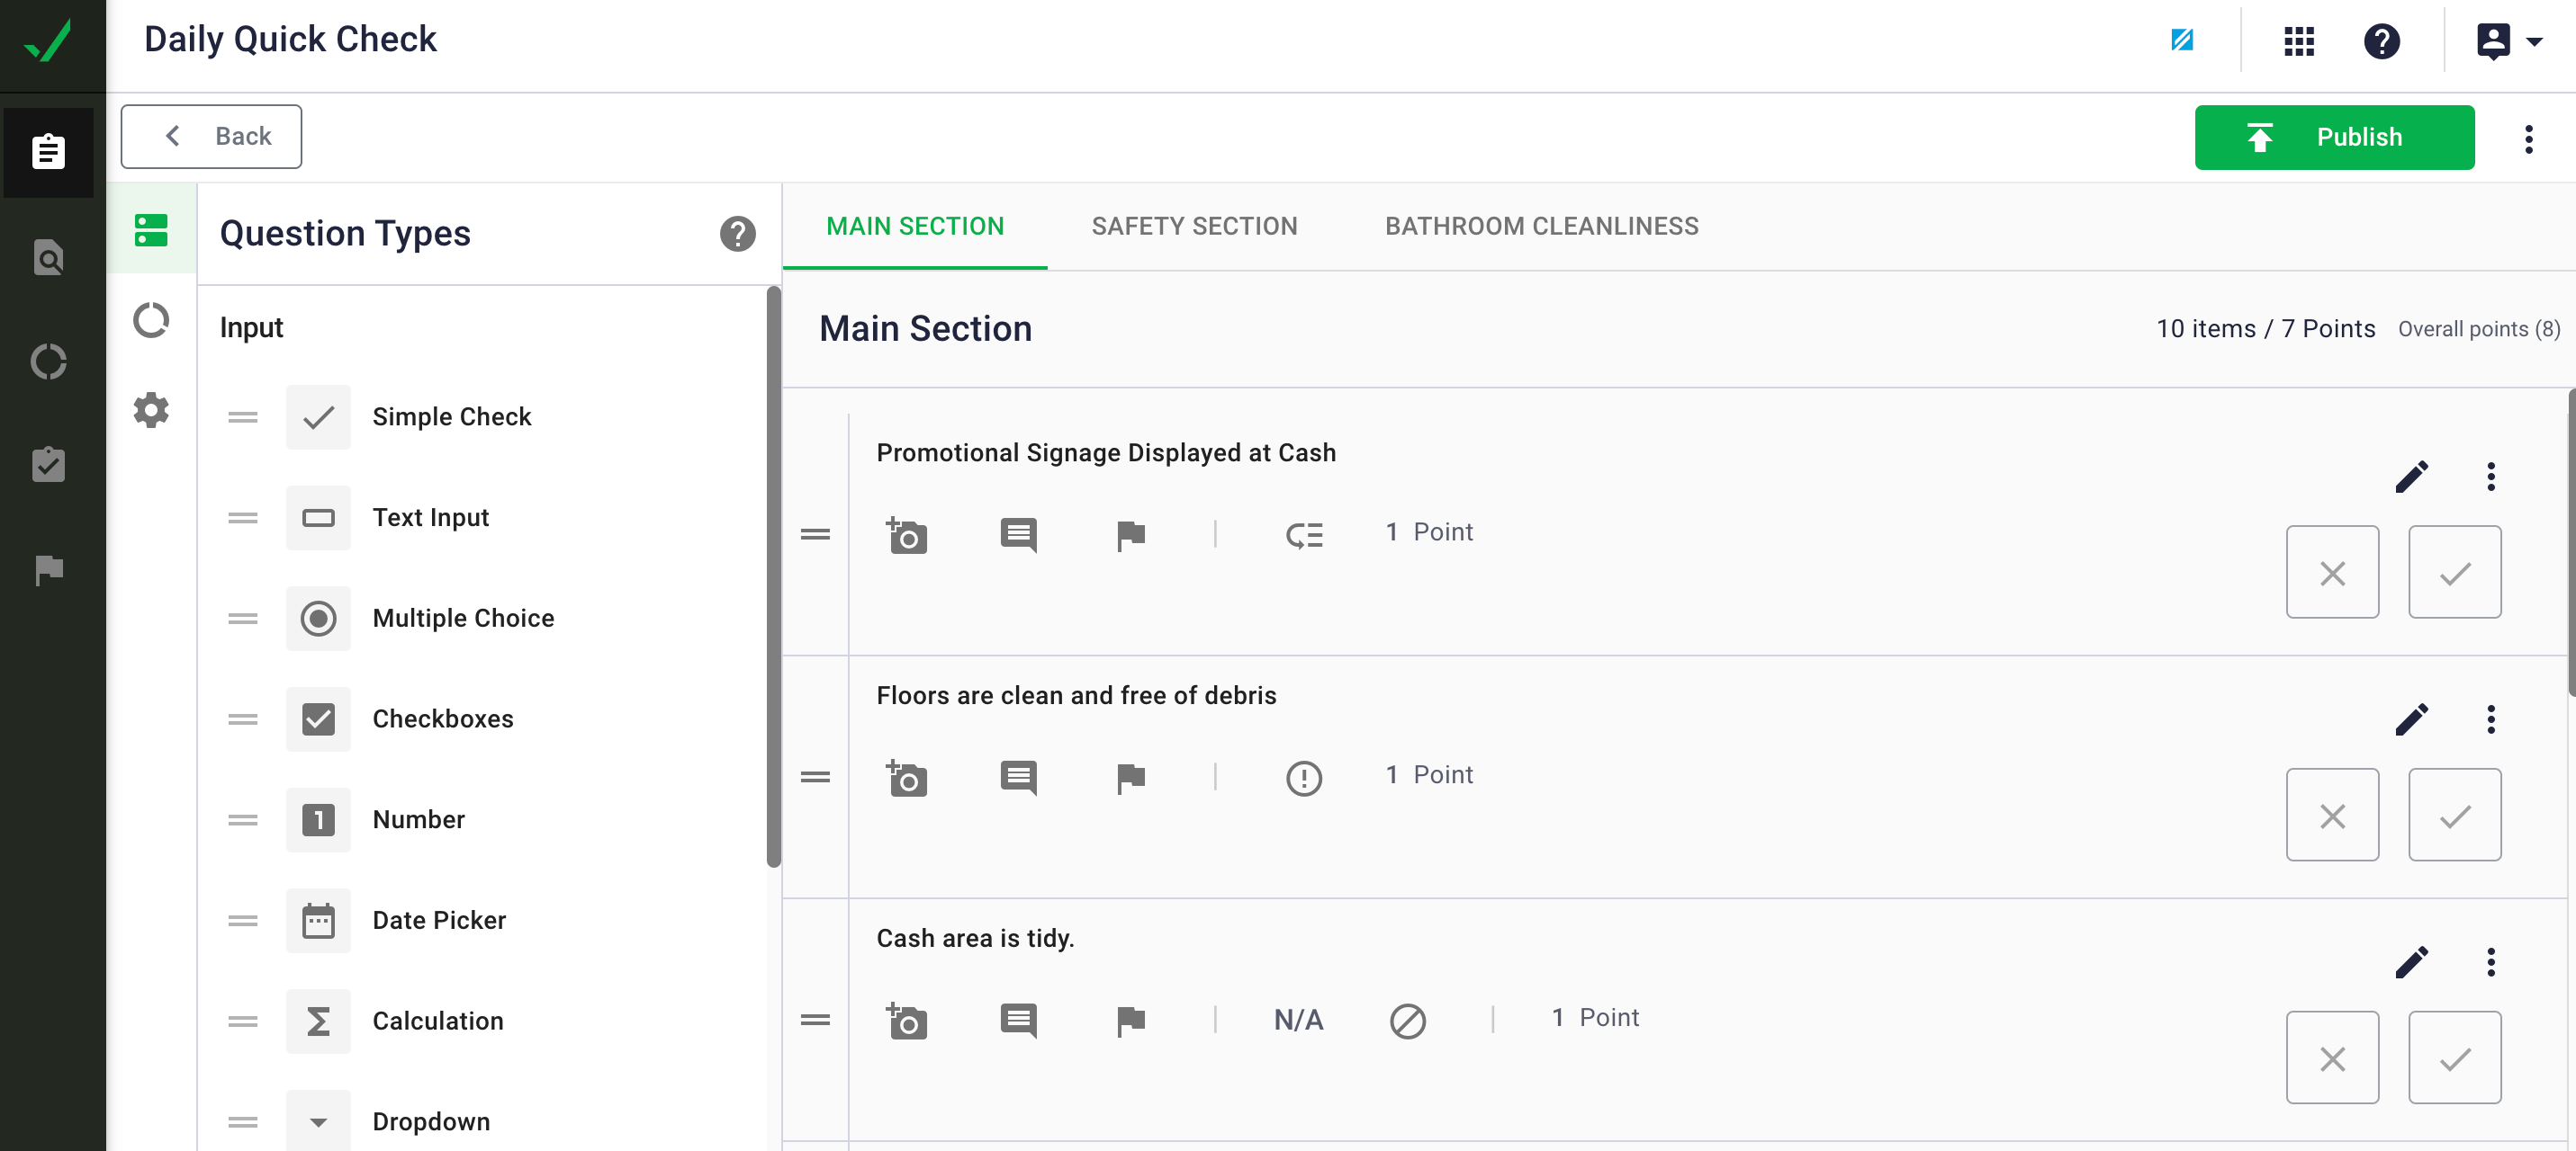Switch to the Bathroom Cleanliness tab
Viewport: 2576px width, 1151px height.
pyautogui.click(x=1541, y=227)
